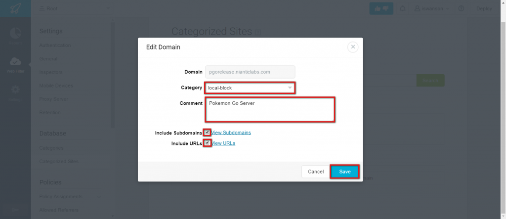Click the Save button
The image size is (506, 219).
(x=344, y=172)
